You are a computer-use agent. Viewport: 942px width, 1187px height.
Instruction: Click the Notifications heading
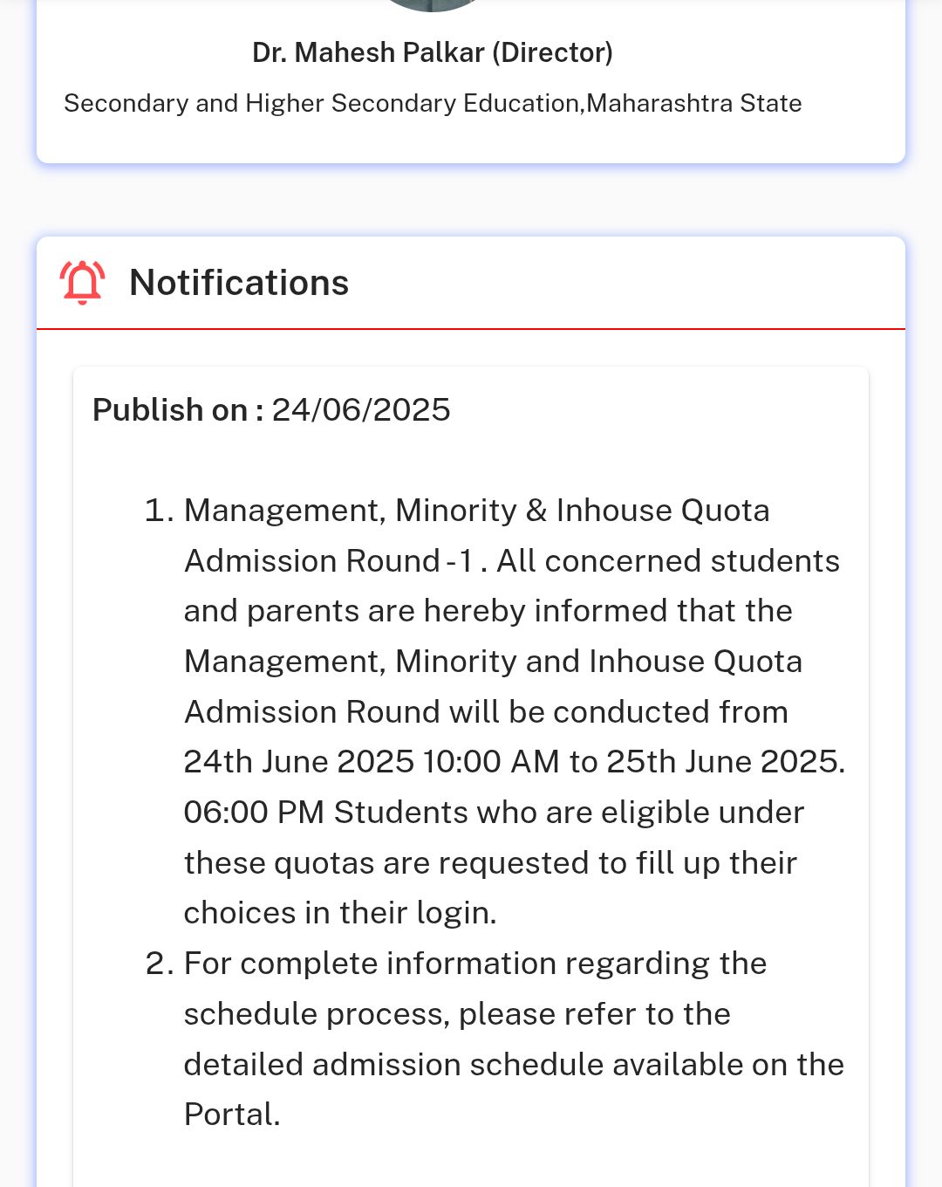click(239, 283)
